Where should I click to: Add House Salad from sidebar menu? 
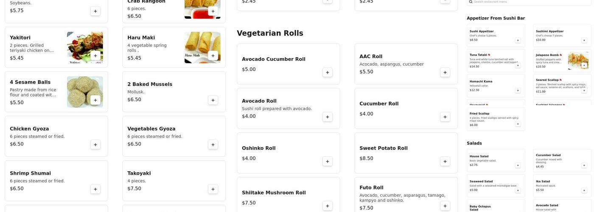point(518,165)
